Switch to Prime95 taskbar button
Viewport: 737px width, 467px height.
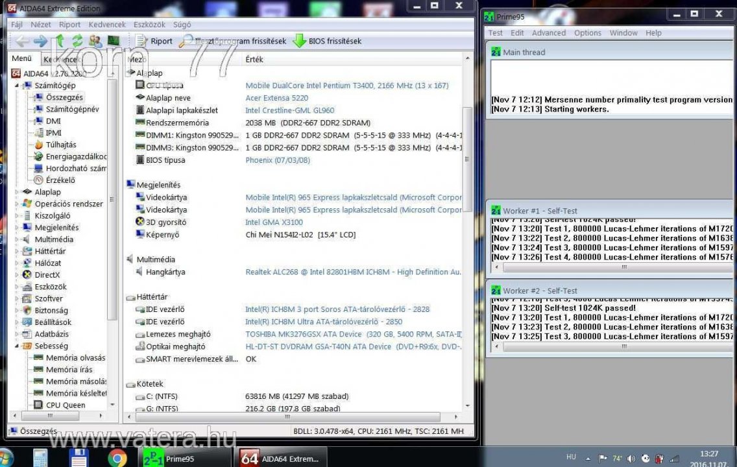(185, 458)
